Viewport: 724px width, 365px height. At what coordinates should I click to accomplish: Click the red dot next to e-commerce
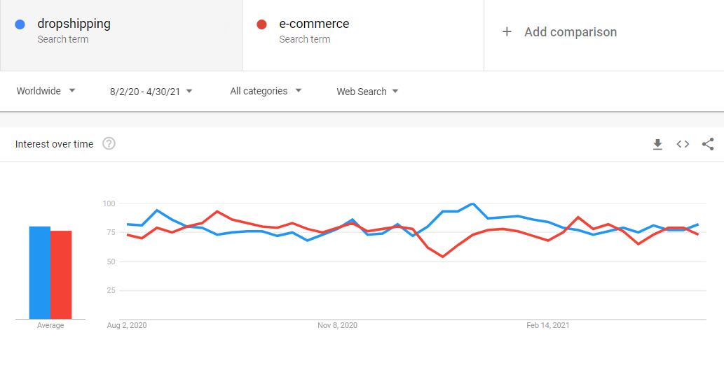(262, 24)
